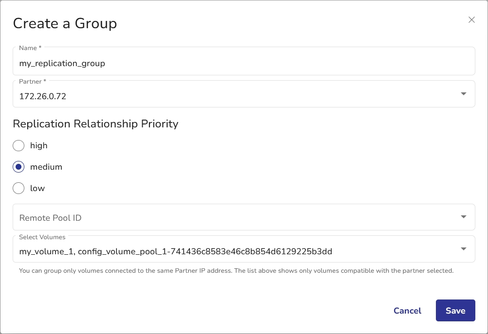Click the Remote Pool ID caret icon

(464, 217)
